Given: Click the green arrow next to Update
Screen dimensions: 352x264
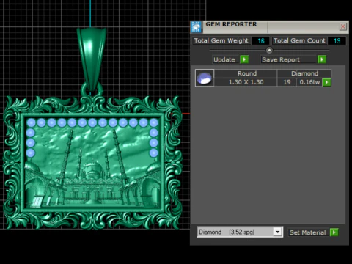Looking at the screenshot, I should click(x=244, y=59).
